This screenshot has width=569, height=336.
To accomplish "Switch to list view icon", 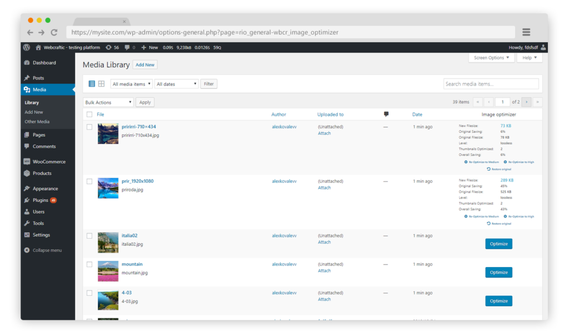I will (x=92, y=84).
